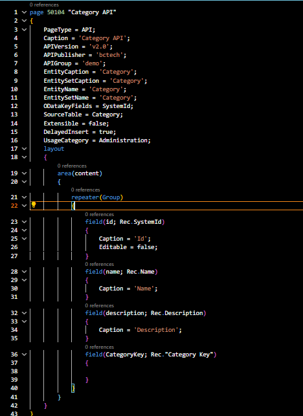Click the 'Id' caption string on line 25
The height and width of the screenshot is (416, 303).
click(x=140, y=239)
